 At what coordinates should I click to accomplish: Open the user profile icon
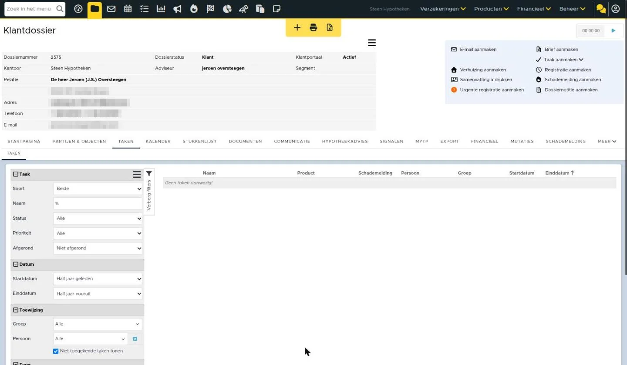coord(616,9)
